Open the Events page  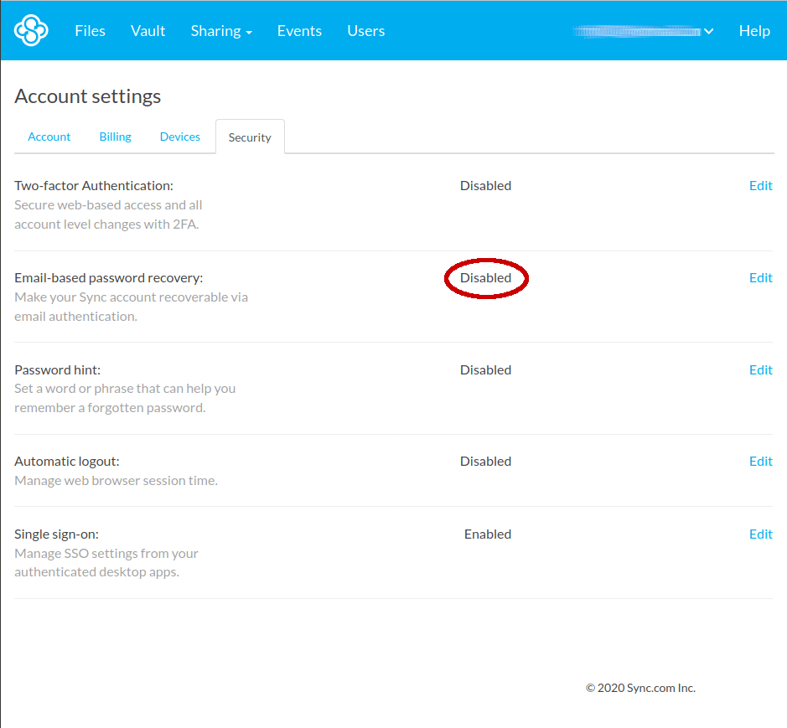point(300,31)
